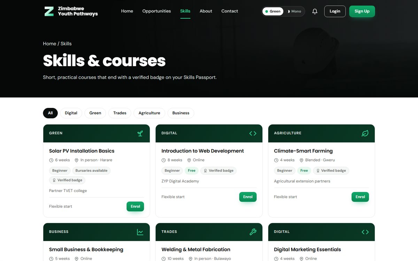Select the All filter chip

point(51,113)
